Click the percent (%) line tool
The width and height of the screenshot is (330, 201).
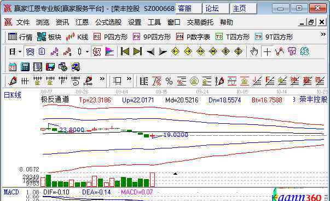tap(169, 81)
